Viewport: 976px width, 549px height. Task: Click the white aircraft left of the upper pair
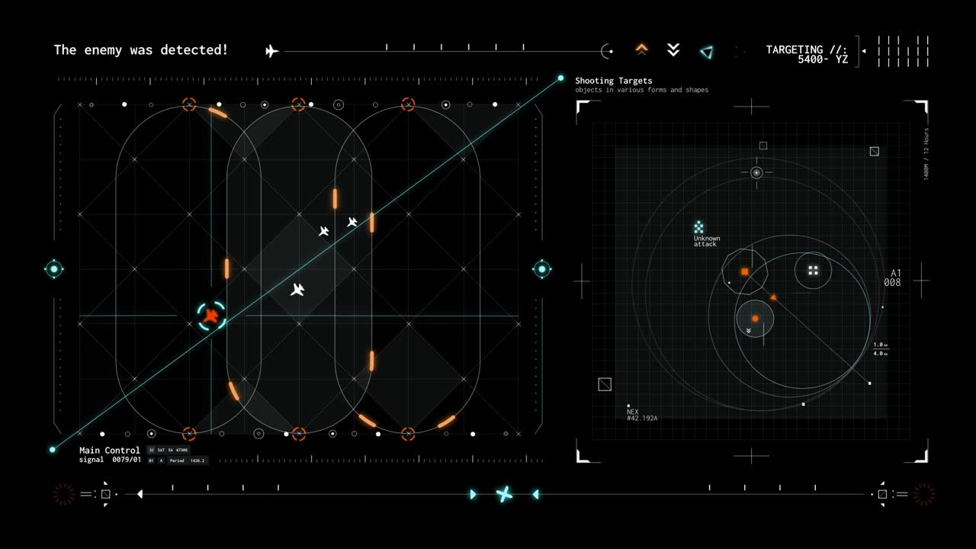324,231
